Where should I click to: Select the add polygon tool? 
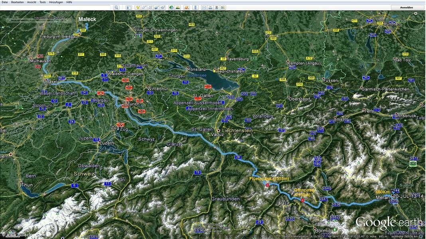coord(144,8)
